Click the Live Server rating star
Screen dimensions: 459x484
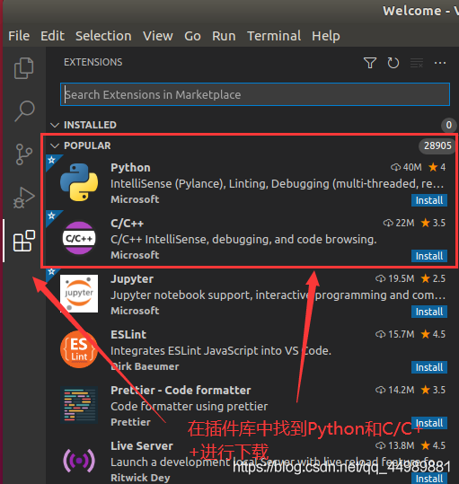click(426, 445)
